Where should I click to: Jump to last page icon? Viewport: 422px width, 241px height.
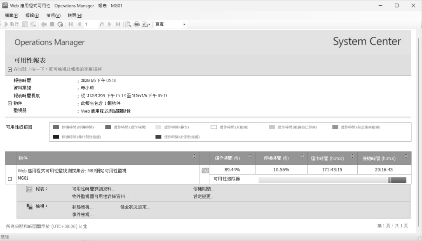click(x=118, y=24)
